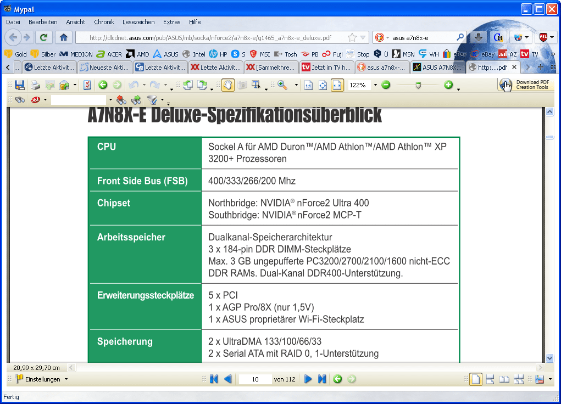561x404 pixels.
Task: Go to previous view with green arrow in top PDF toolbar
Action: [103, 85]
